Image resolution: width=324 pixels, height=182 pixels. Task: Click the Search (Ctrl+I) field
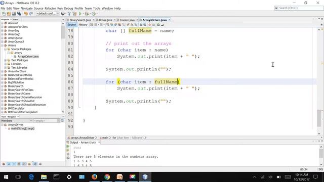click(299, 8)
